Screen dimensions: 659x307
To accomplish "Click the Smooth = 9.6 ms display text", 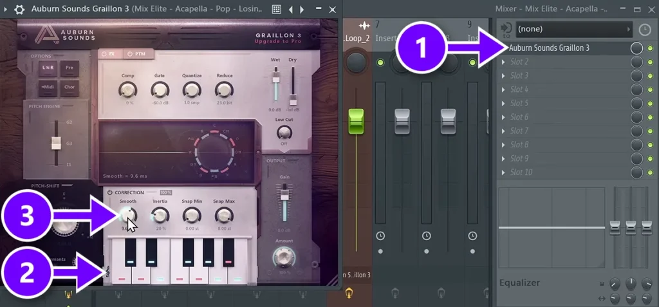I will [x=125, y=176].
